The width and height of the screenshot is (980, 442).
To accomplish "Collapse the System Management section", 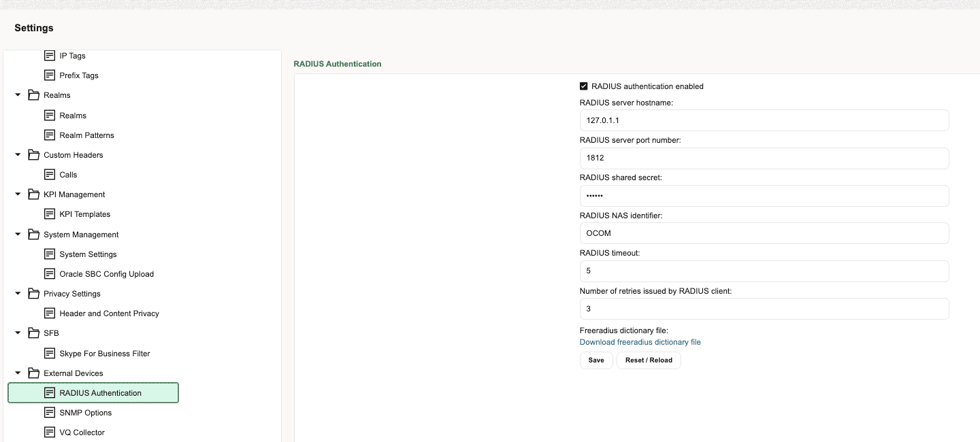I will click(x=17, y=234).
